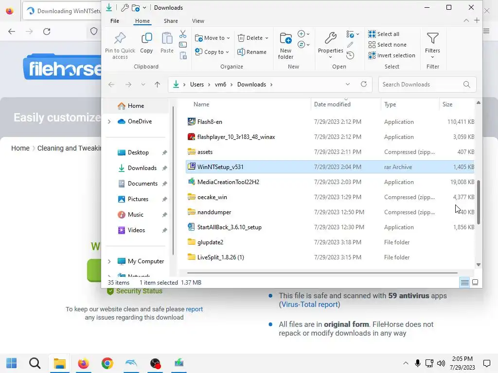Image resolution: width=498 pixels, height=373 pixels.
Task: Switch to the Share tab
Action: pyautogui.click(x=171, y=21)
